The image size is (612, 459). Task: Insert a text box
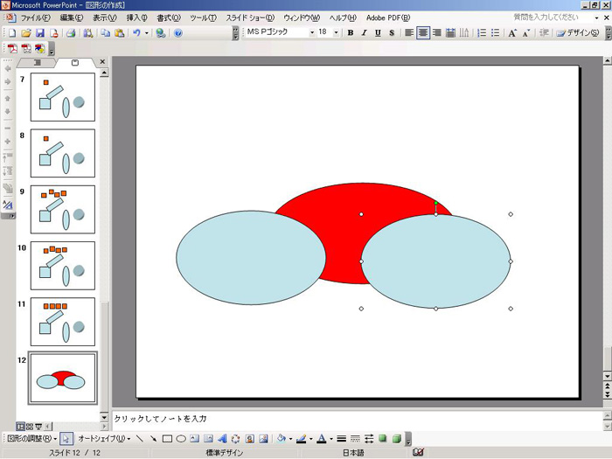[194, 439]
